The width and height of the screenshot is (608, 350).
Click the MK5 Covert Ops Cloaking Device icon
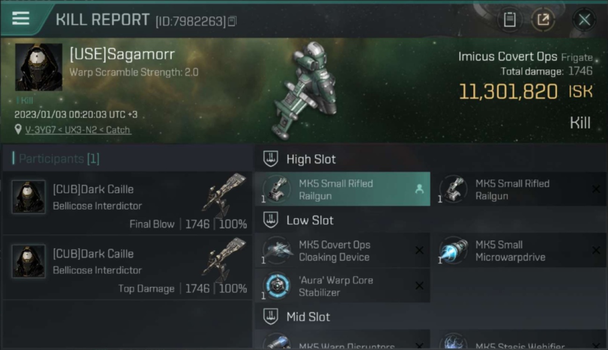point(278,251)
